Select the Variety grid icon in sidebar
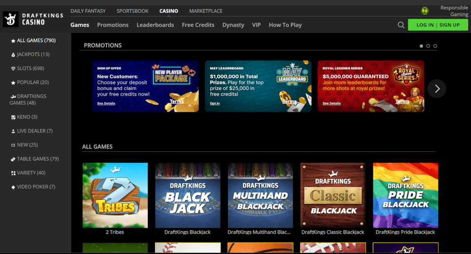 (13, 173)
